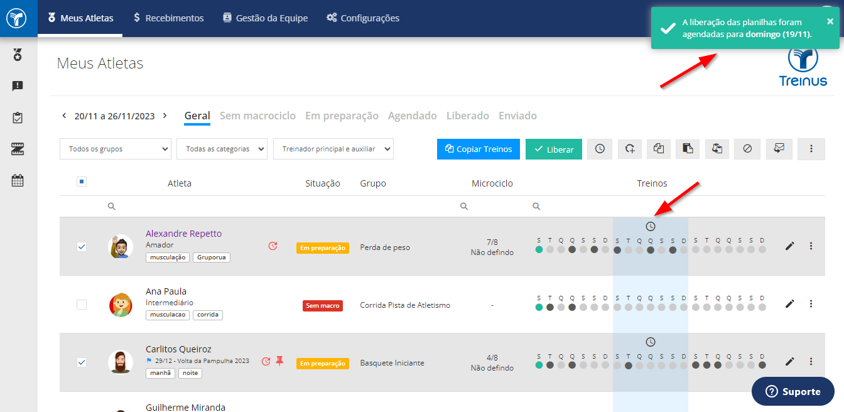Open more options for Carlitos Queiroz row

tap(811, 362)
